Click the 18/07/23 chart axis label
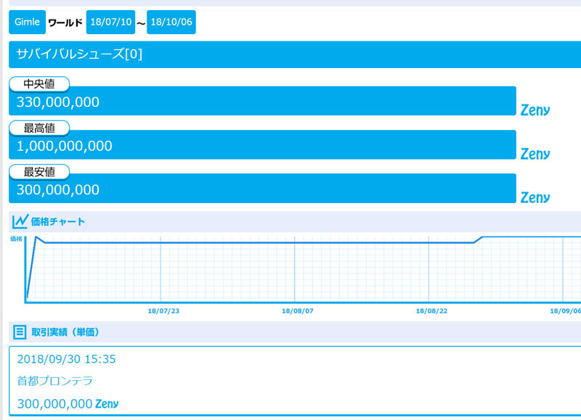 (163, 311)
